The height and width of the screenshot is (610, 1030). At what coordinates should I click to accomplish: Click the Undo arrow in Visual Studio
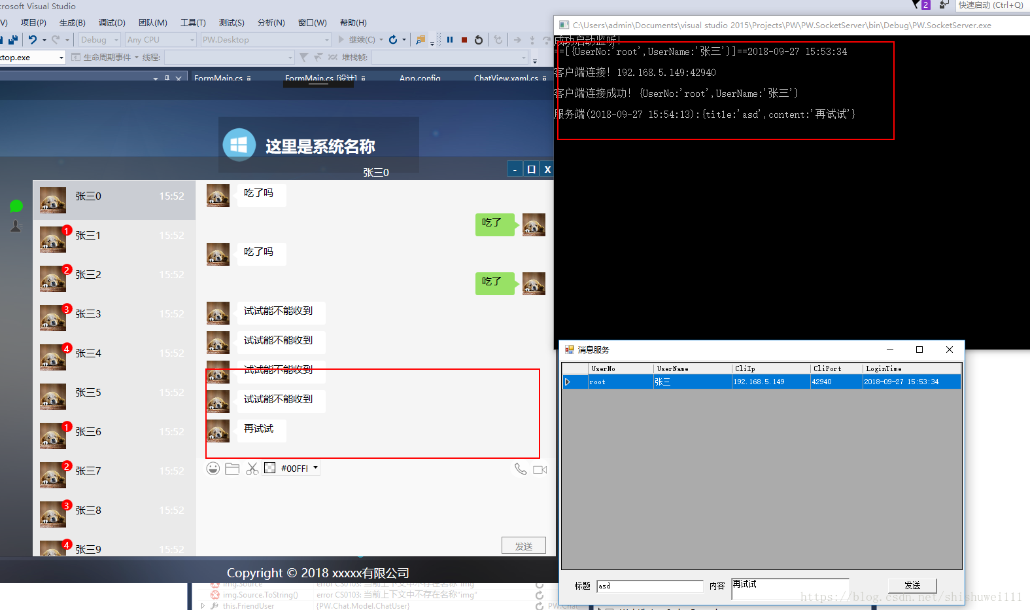[33, 40]
